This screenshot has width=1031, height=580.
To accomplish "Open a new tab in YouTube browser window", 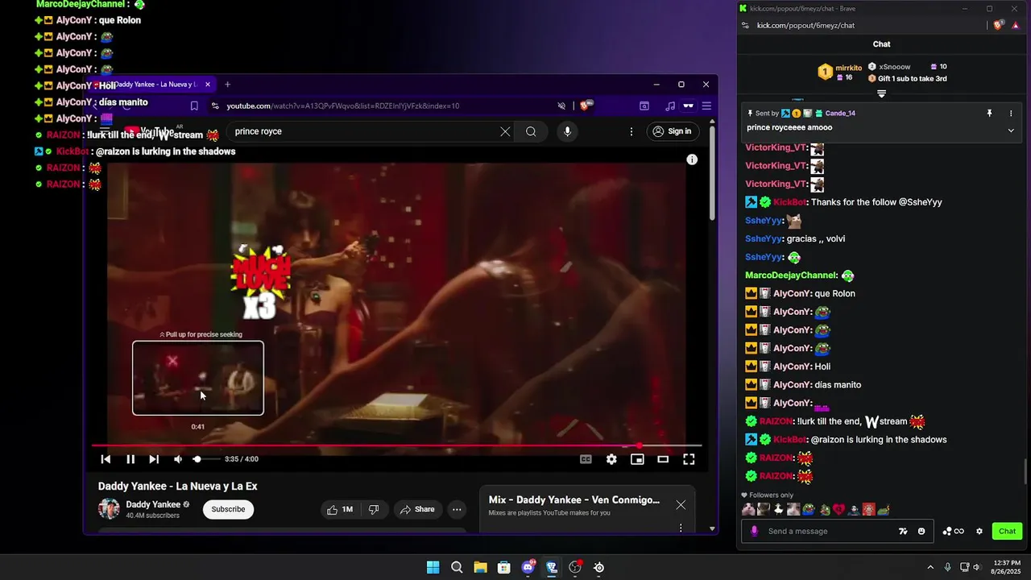I will tap(227, 84).
